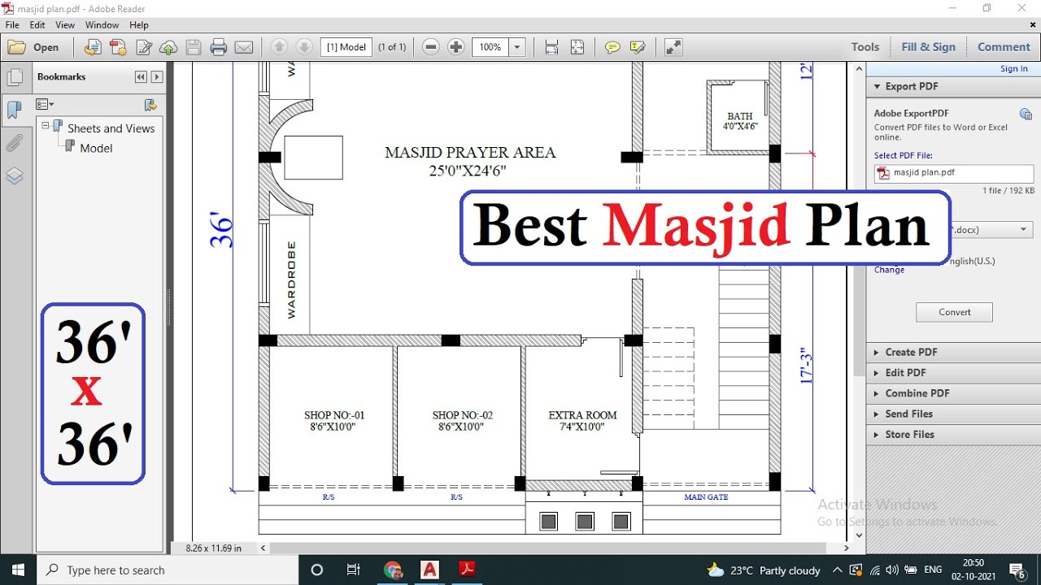Viewport: 1041px width, 585px height.
Task: Select the Sheets and Views bookmark
Action: 111,128
